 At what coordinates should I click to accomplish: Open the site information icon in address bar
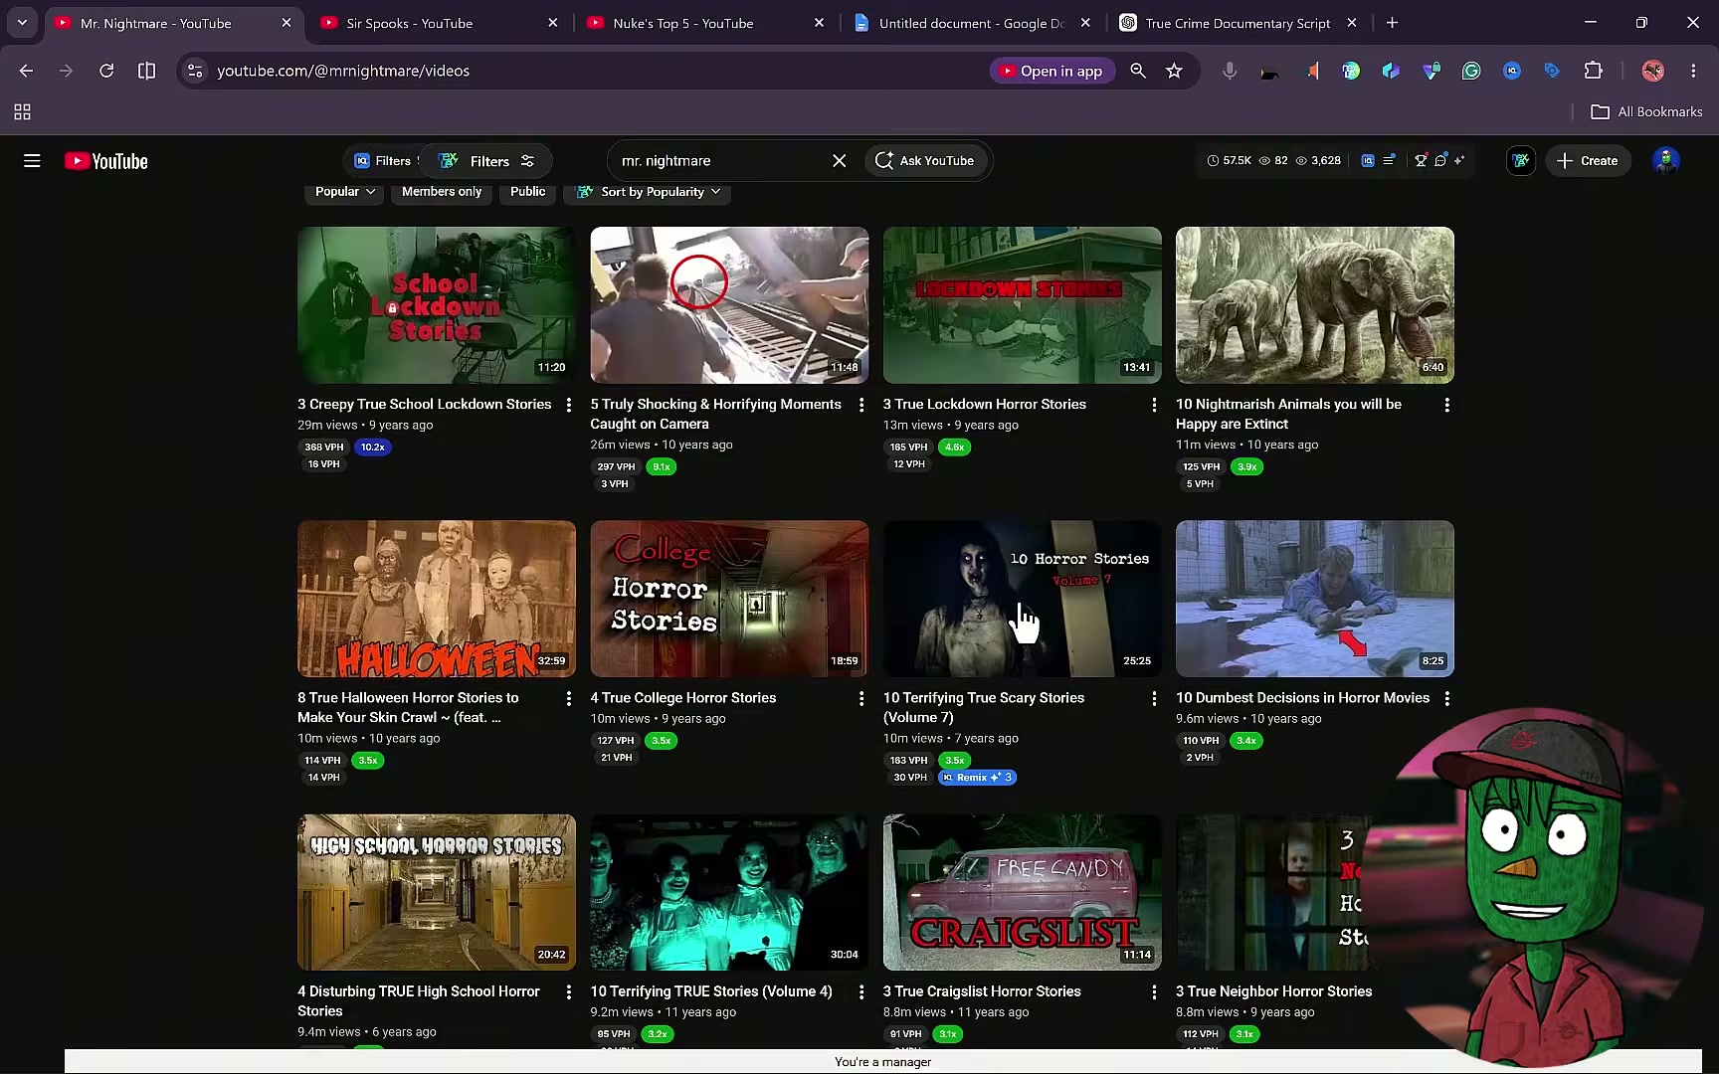[x=195, y=71]
